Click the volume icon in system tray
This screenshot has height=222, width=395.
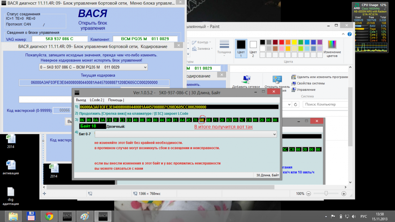tap(354, 216)
